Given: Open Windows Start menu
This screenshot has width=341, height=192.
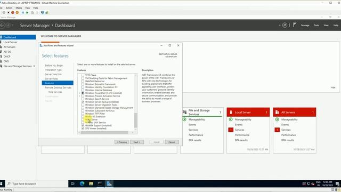Looking at the screenshot, I should point(2,183).
